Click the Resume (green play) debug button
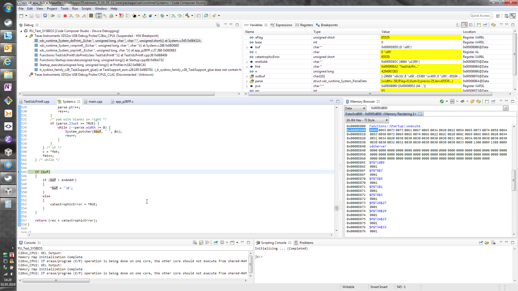 point(53,16)
